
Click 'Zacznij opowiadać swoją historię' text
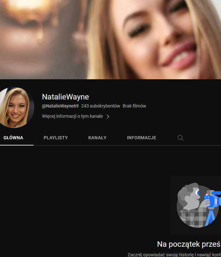[161, 254]
